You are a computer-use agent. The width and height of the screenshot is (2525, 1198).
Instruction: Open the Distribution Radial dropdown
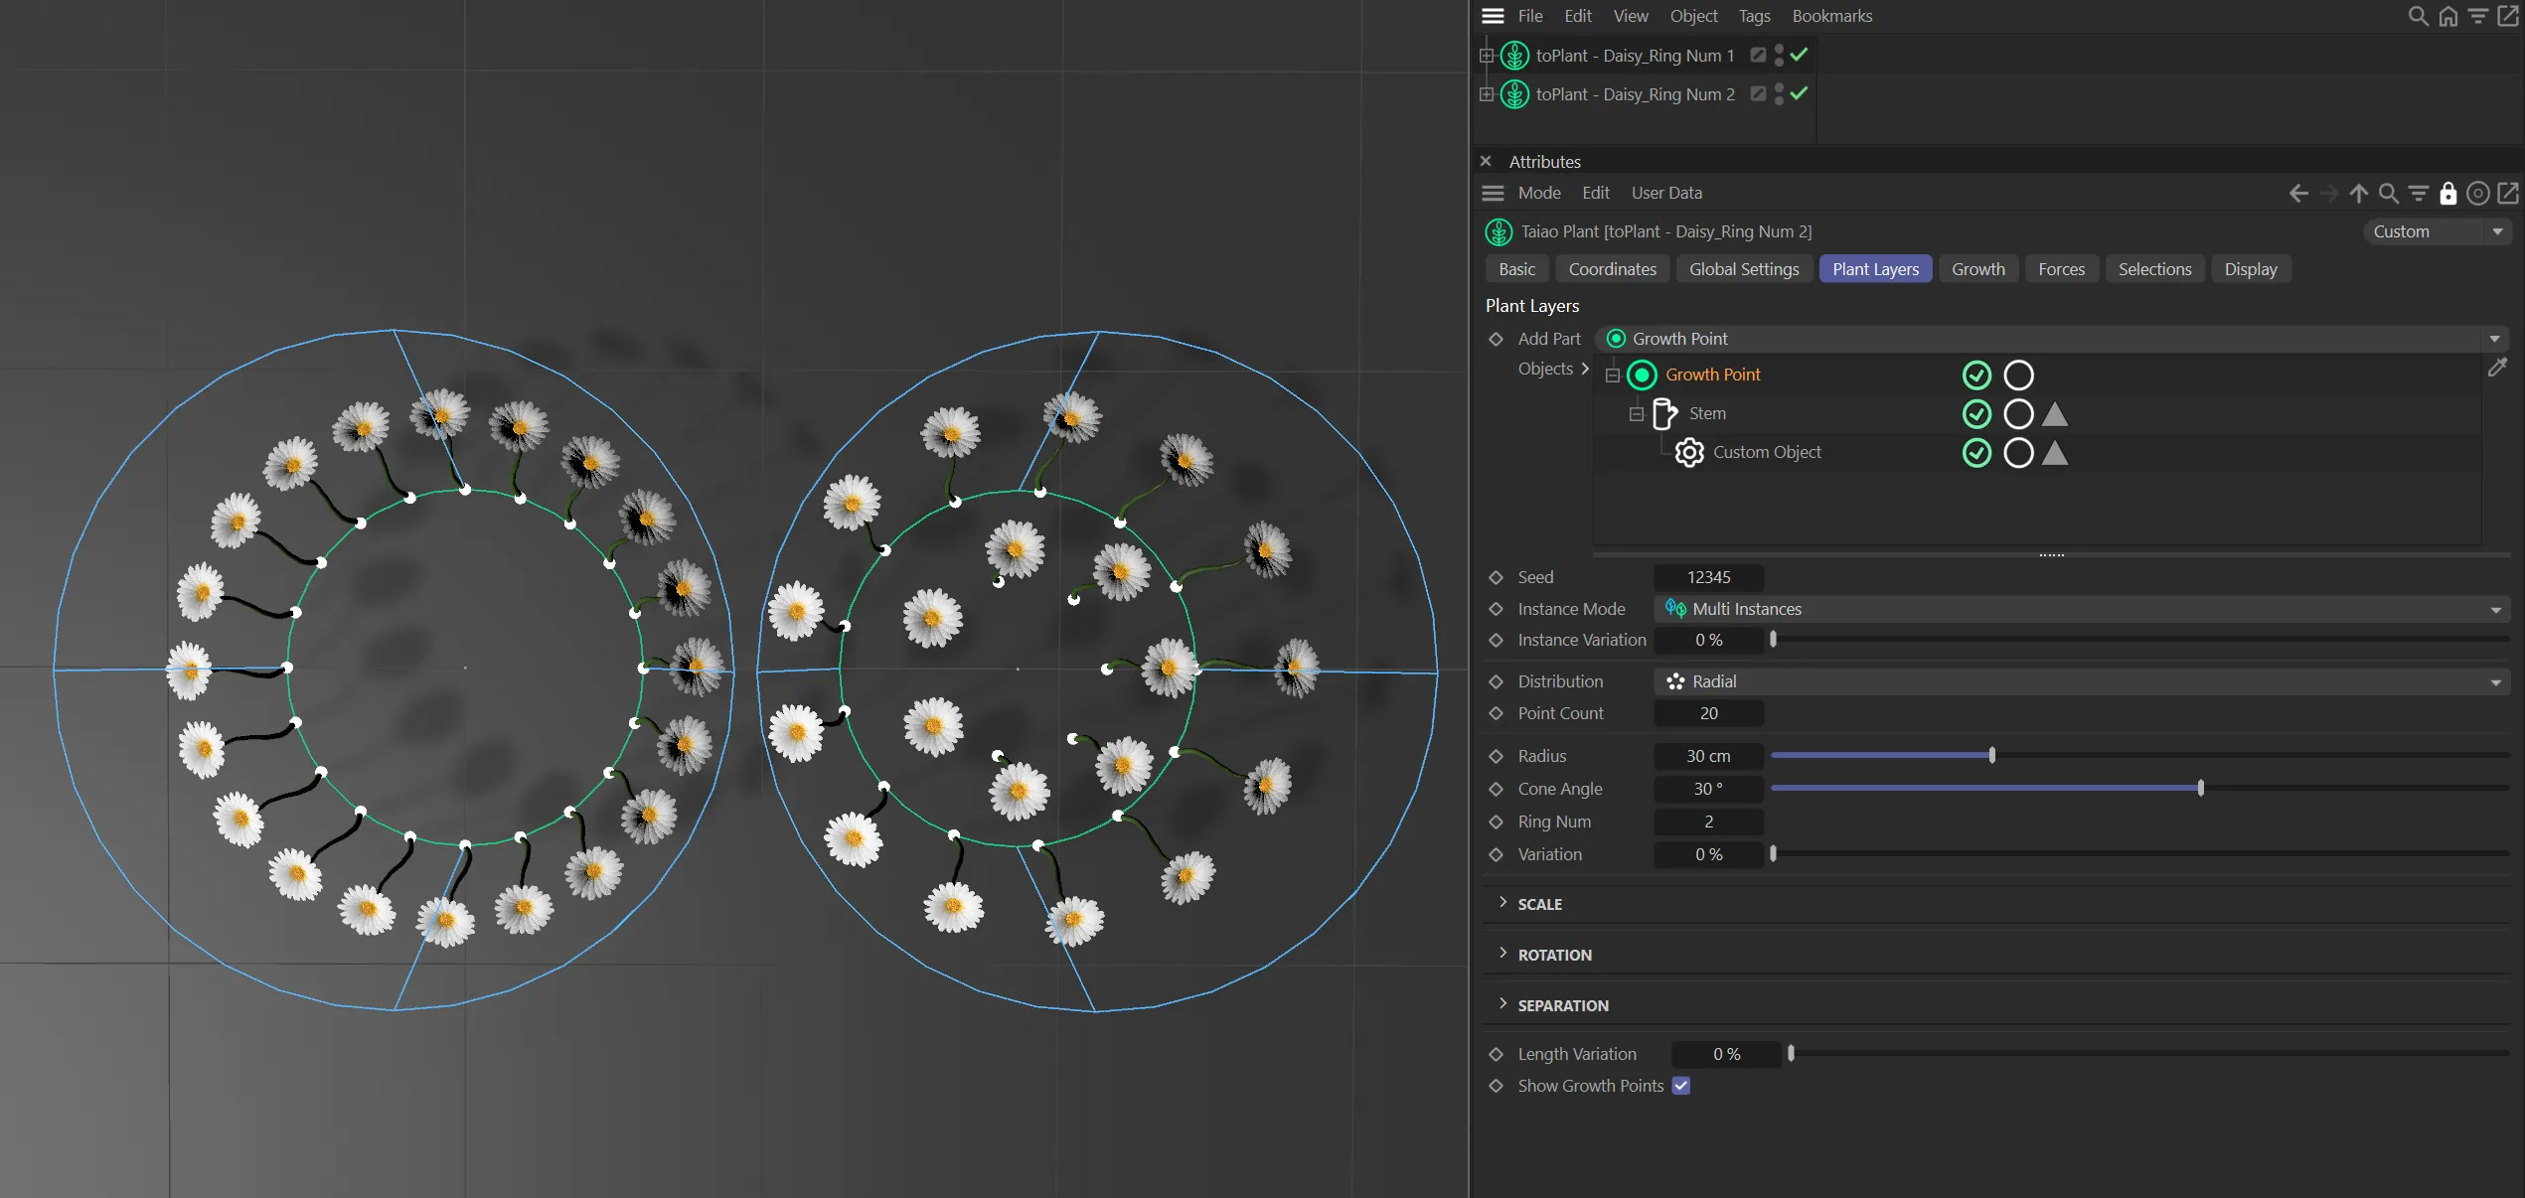(2081, 681)
